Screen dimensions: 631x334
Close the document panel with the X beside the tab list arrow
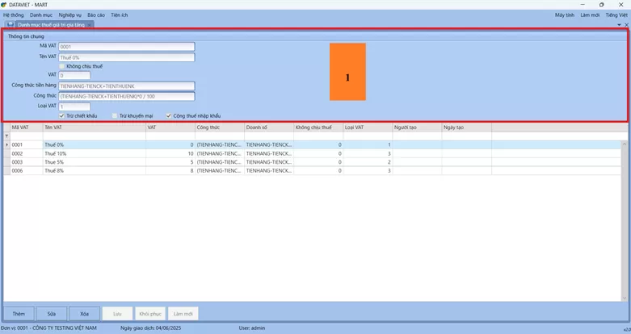(x=627, y=25)
